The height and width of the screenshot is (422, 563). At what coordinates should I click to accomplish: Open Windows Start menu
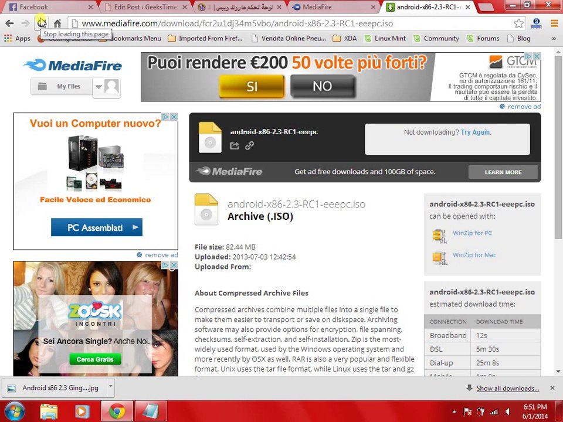click(x=13, y=411)
